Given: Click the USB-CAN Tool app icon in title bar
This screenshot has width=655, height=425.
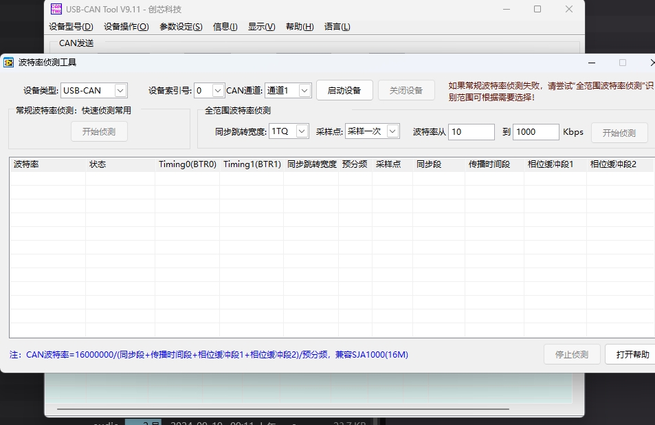Looking at the screenshot, I should pos(56,9).
